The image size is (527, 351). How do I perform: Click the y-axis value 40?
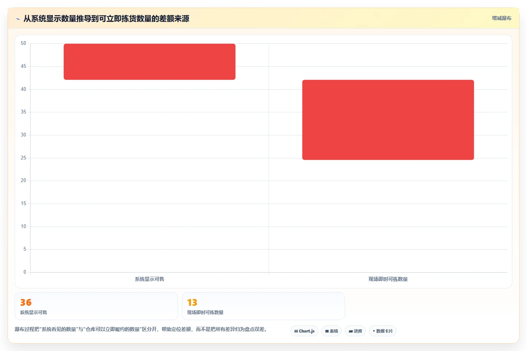coord(23,89)
